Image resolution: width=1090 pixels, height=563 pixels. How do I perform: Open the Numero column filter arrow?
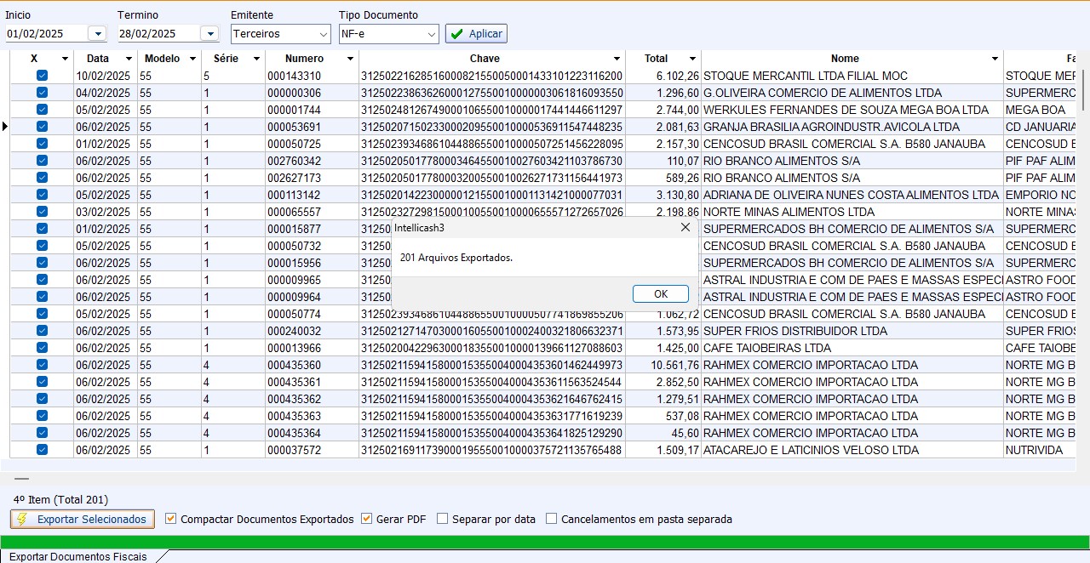click(350, 59)
